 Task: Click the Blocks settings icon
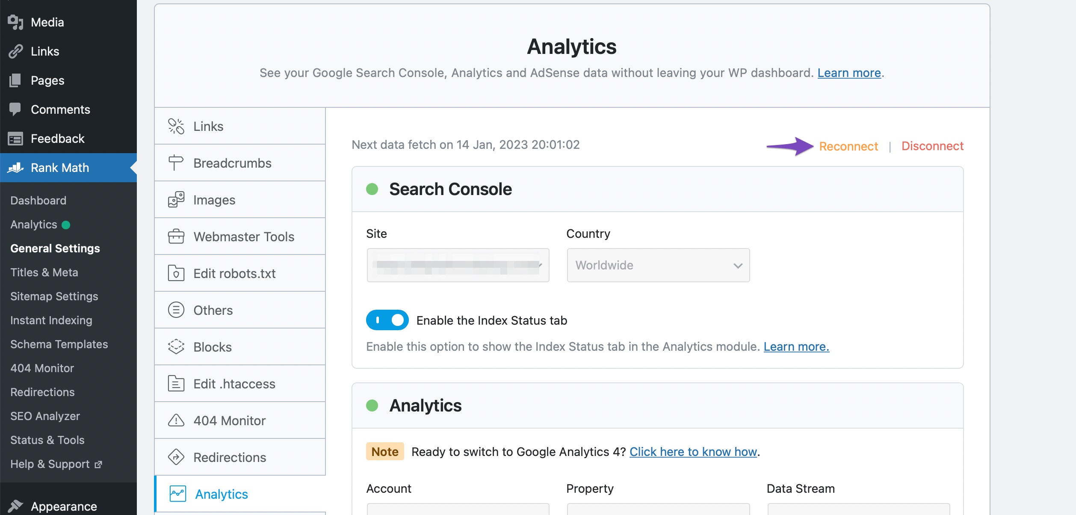point(176,347)
